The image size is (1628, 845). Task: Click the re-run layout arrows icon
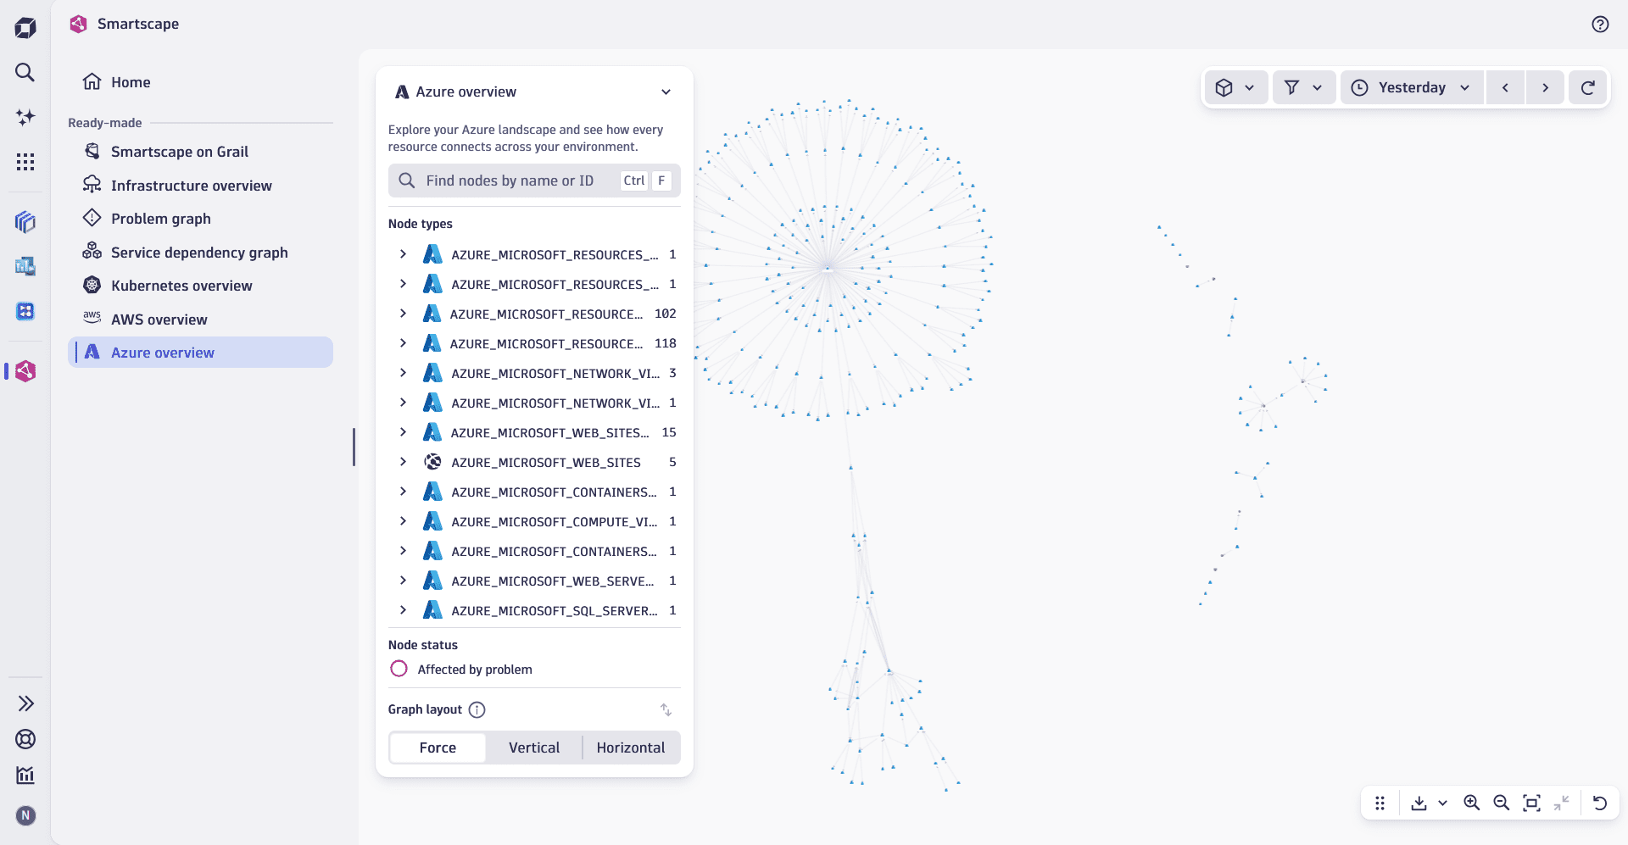(666, 709)
